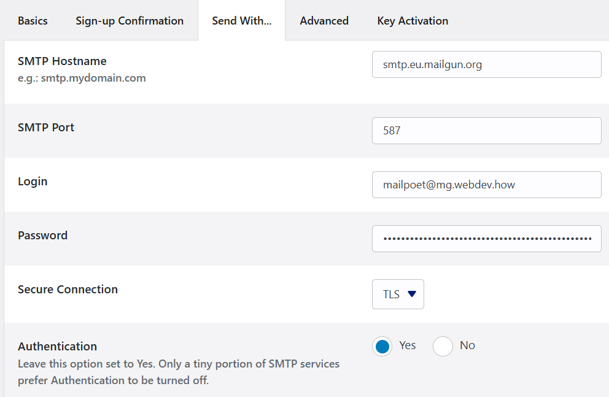Viewport: 609px width, 397px height.
Task: Open the Secure Connection dropdown
Action: tap(398, 294)
